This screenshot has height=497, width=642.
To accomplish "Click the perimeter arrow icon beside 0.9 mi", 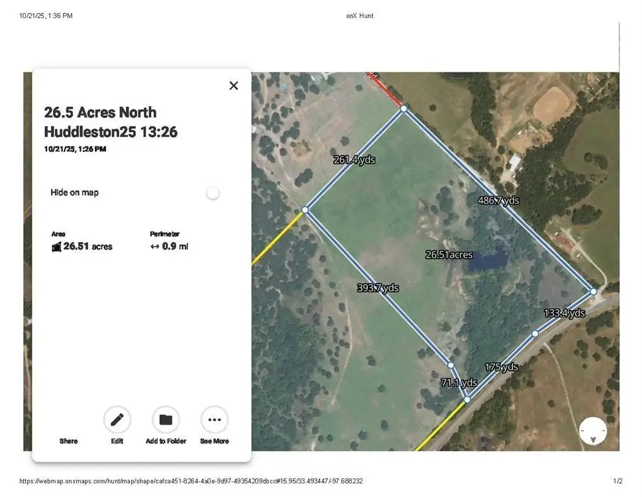I will click(155, 247).
